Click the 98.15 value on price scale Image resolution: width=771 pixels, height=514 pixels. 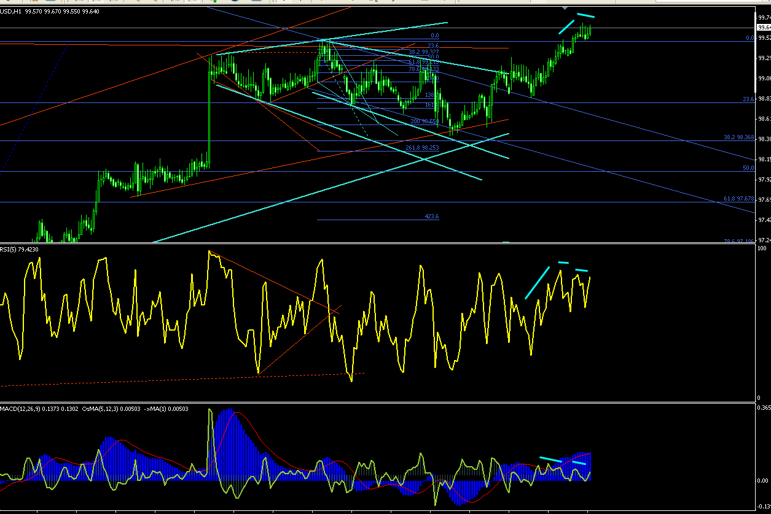(x=764, y=159)
